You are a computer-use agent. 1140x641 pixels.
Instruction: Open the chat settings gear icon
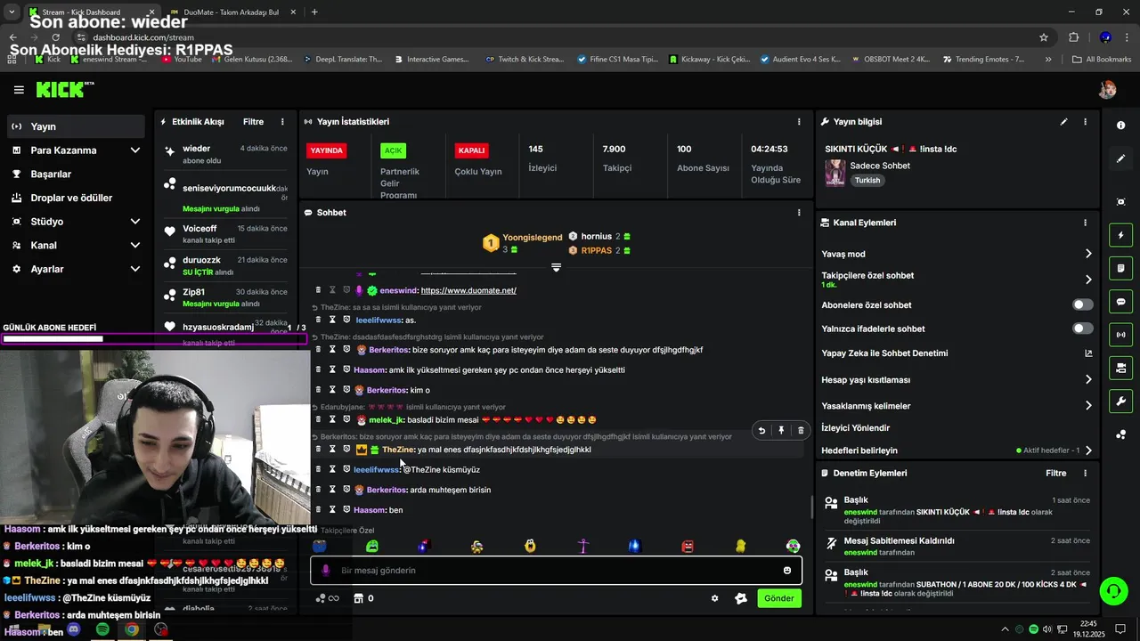[x=714, y=598]
